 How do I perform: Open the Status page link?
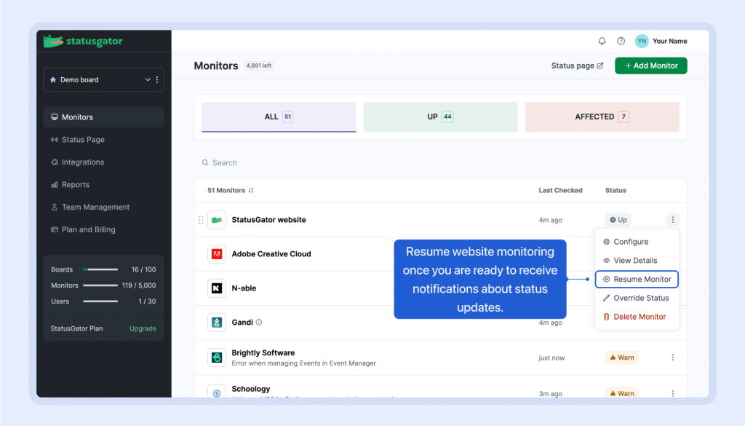click(577, 66)
